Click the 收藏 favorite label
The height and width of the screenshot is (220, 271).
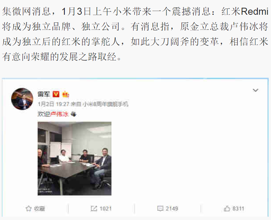click(x=39, y=209)
